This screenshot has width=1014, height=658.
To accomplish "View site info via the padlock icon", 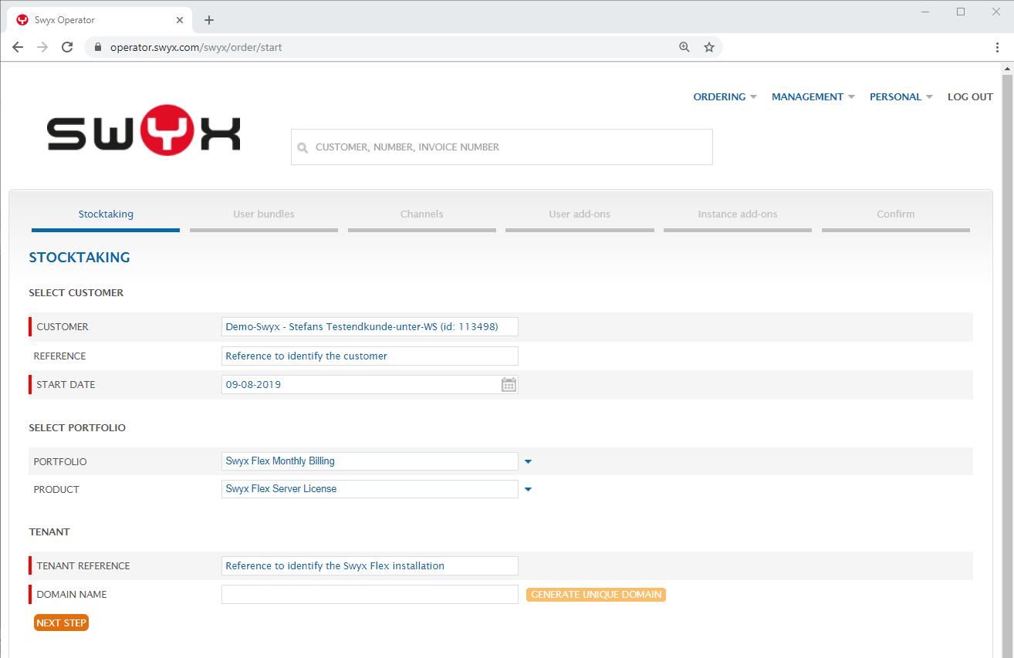I will pyautogui.click(x=97, y=47).
